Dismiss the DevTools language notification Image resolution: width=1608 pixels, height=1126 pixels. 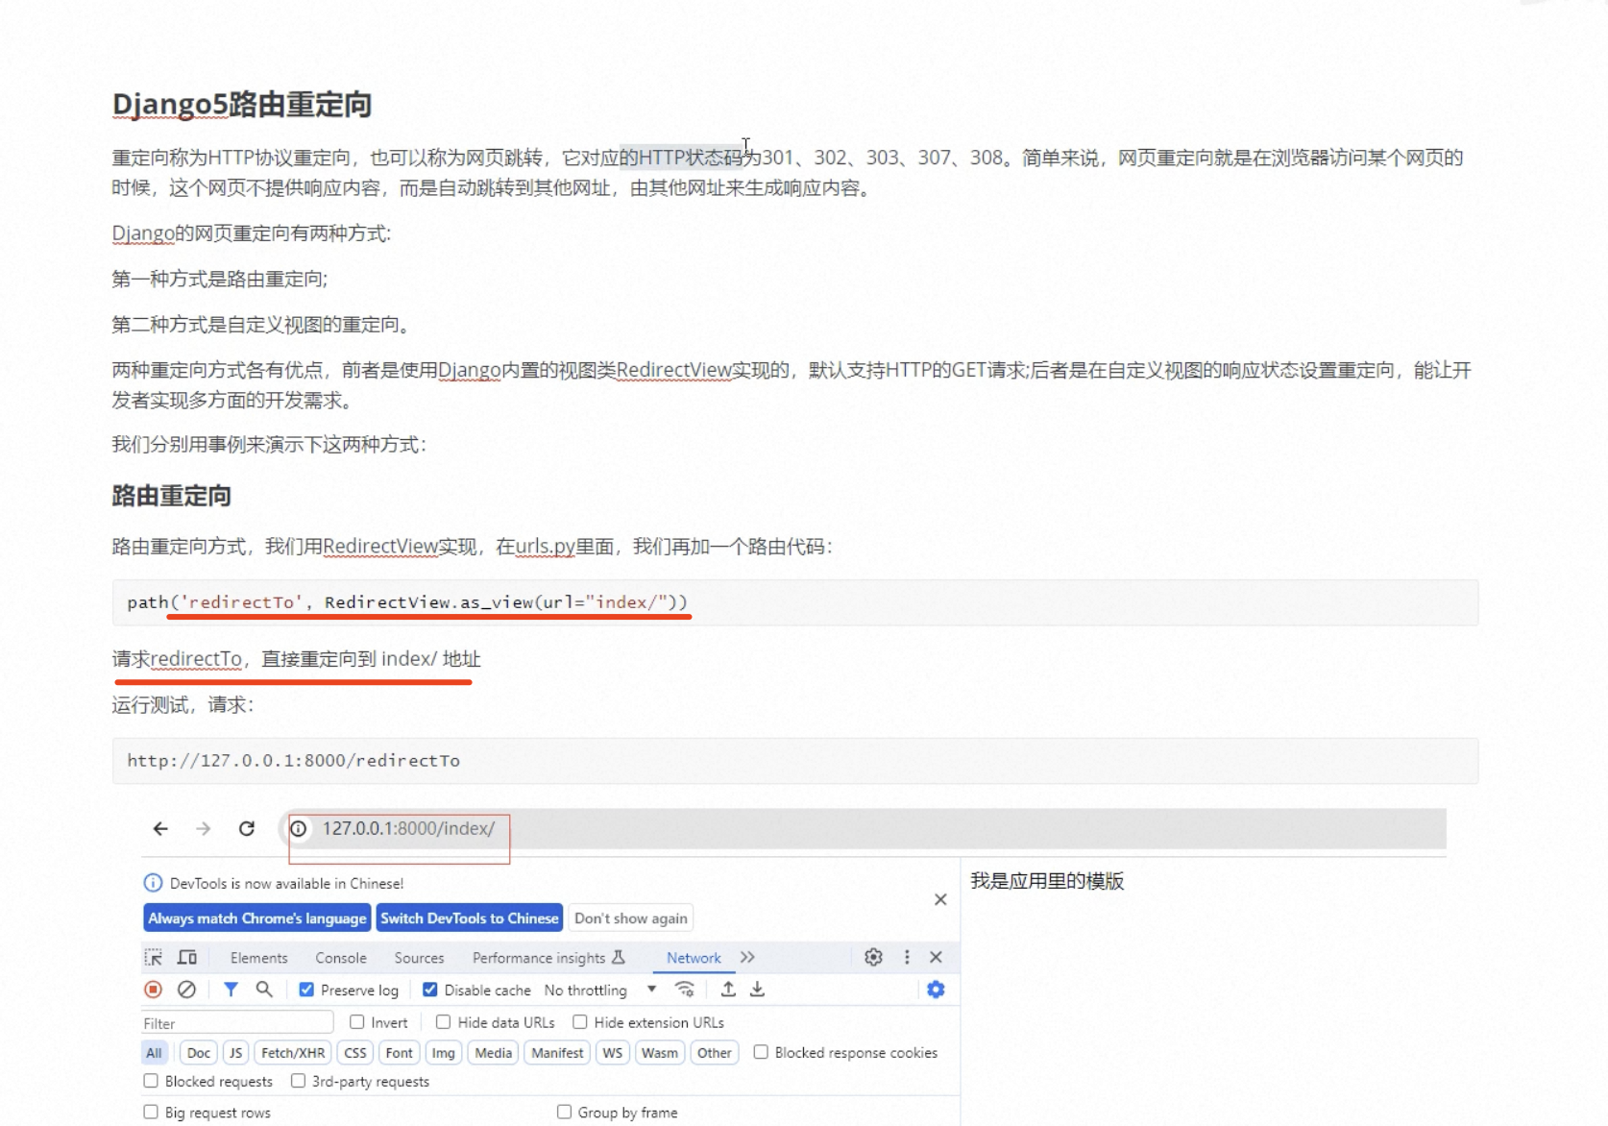(940, 899)
